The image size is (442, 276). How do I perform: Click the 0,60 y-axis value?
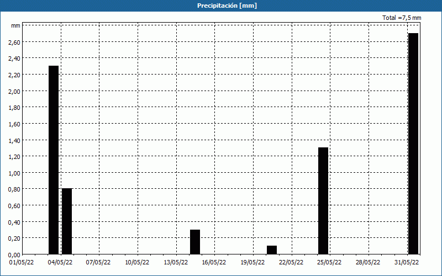click(15, 205)
